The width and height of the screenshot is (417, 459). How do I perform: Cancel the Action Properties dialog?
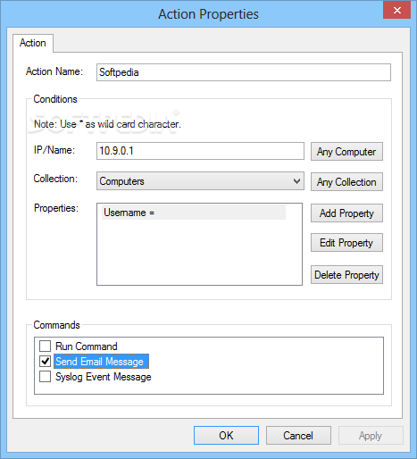click(298, 436)
